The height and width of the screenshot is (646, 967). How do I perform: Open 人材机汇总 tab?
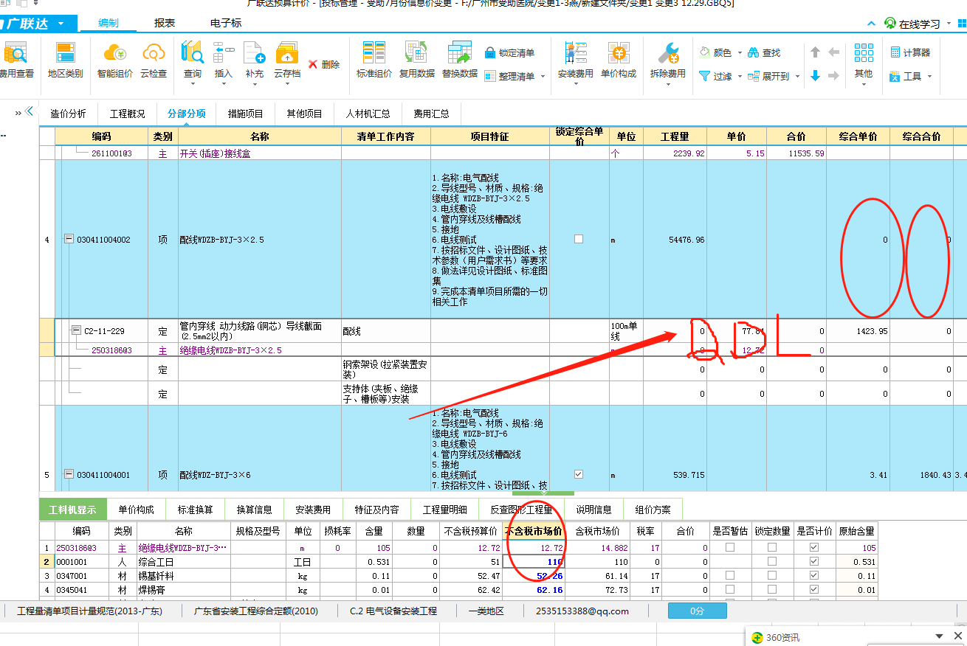[368, 114]
